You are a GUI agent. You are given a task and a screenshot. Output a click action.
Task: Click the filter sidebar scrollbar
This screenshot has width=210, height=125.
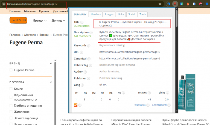[55, 93]
